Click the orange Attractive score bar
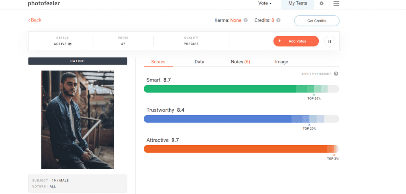This screenshot has width=406, height=194. pyautogui.click(x=241, y=149)
